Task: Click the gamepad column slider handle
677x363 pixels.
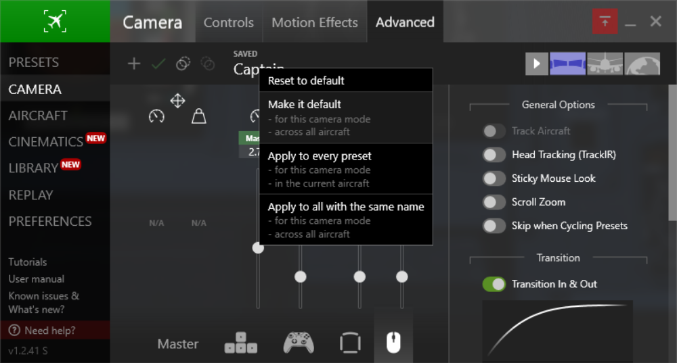Action: coord(359,276)
